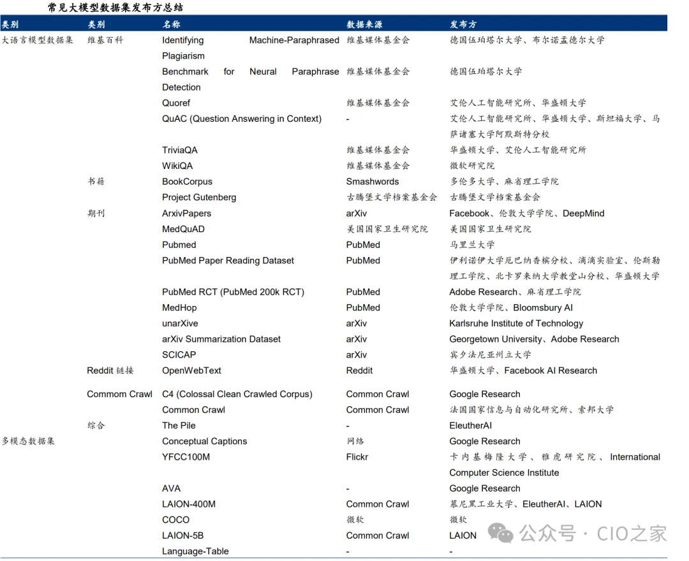689x561 pixels.
Task: Select the "Commom Crawl" subcategory cell
Action: pos(119,394)
